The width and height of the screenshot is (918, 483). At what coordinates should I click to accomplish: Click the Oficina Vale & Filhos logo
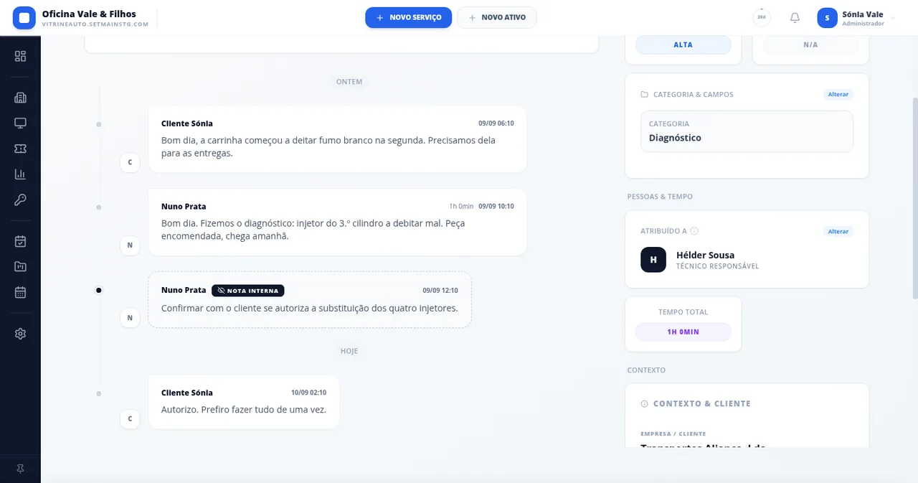[x=24, y=18]
